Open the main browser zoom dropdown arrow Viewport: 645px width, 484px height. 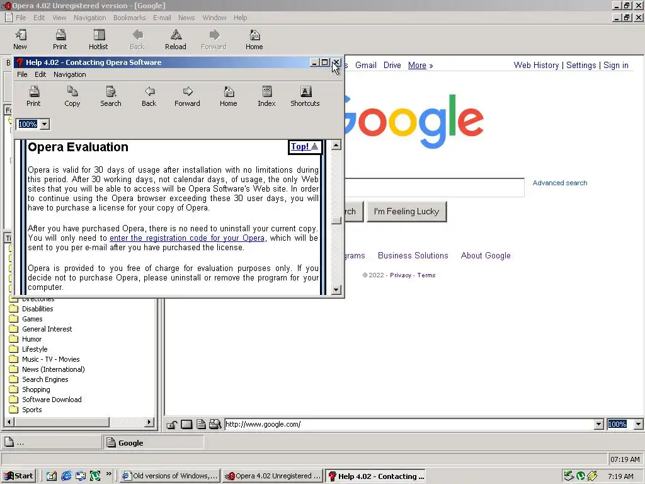click(638, 424)
